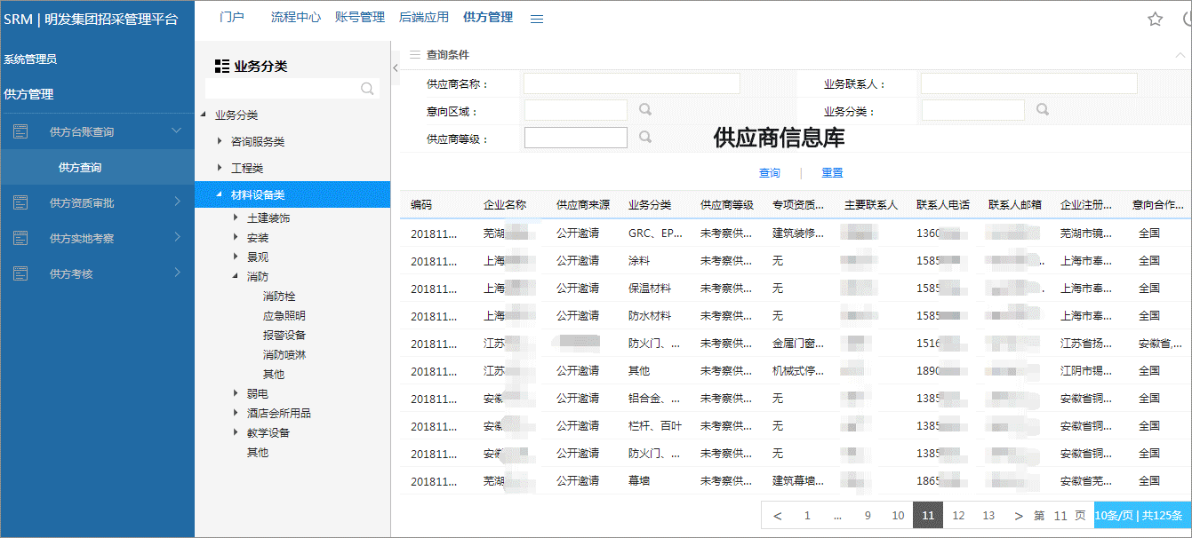Click the search icon in 业务分类 panel
This screenshot has width=1192, height=538.
pos(367,89)
